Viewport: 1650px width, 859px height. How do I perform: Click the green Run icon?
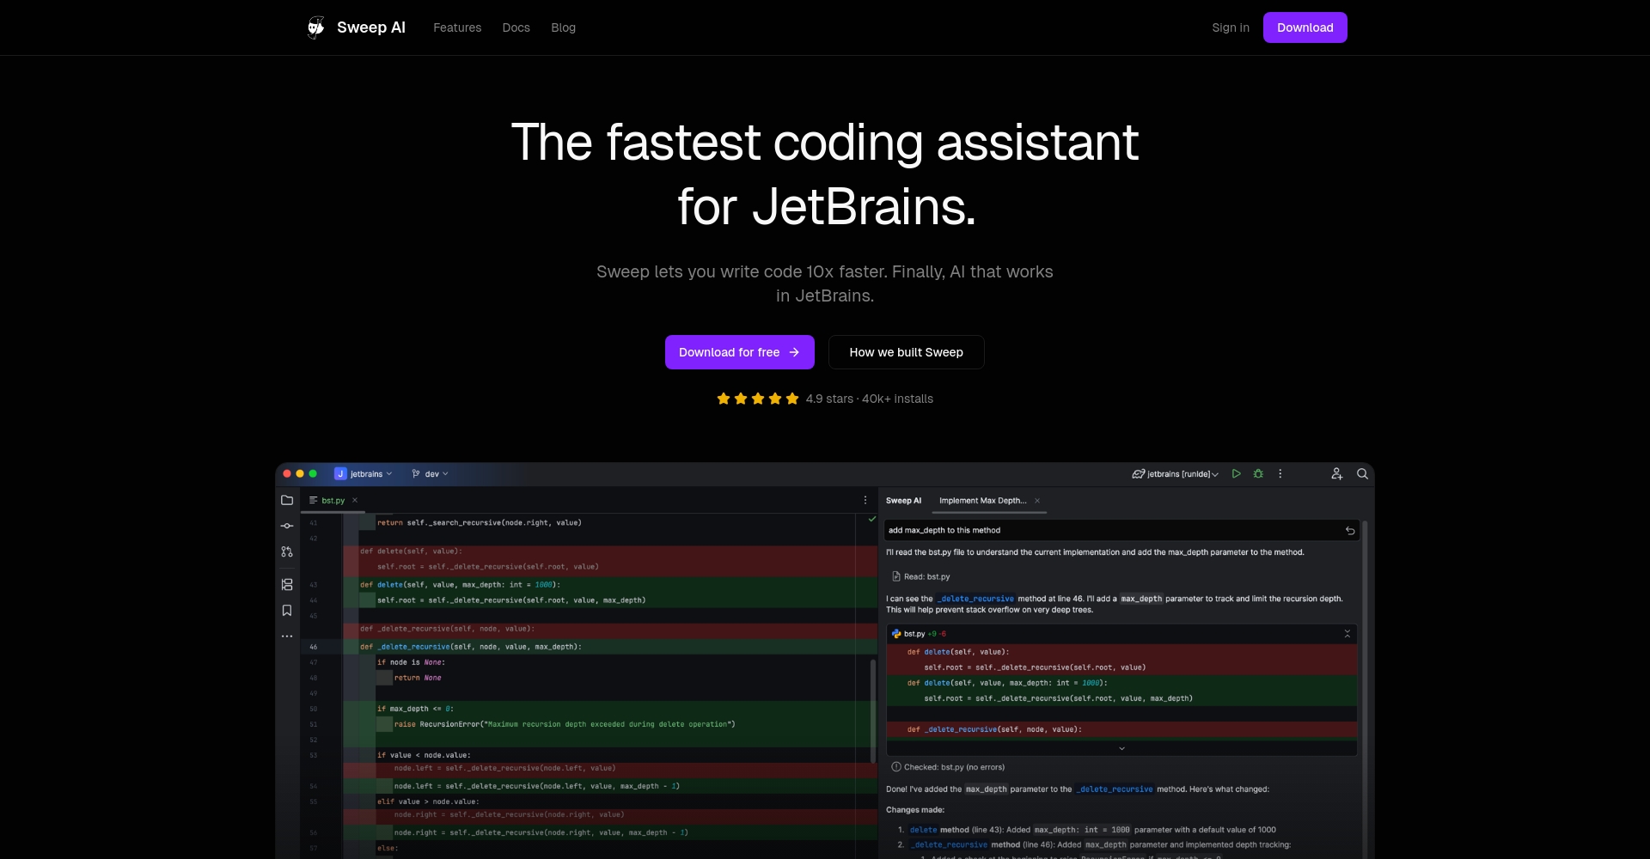point(1237,474)
